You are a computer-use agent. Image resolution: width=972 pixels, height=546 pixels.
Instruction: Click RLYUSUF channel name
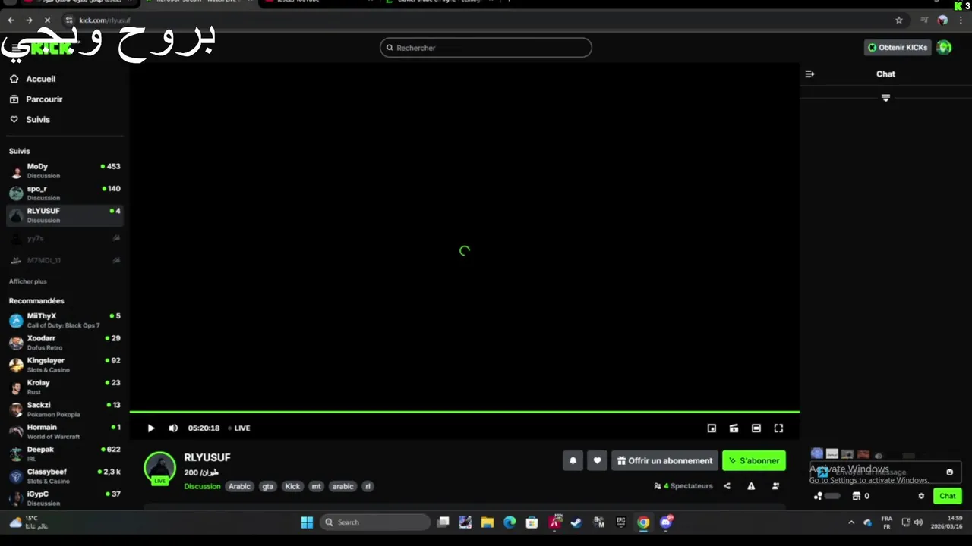pyautogui.click(x=207, y=457)
